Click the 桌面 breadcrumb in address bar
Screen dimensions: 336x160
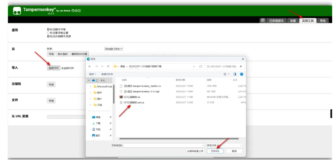(x=122, y=67)
